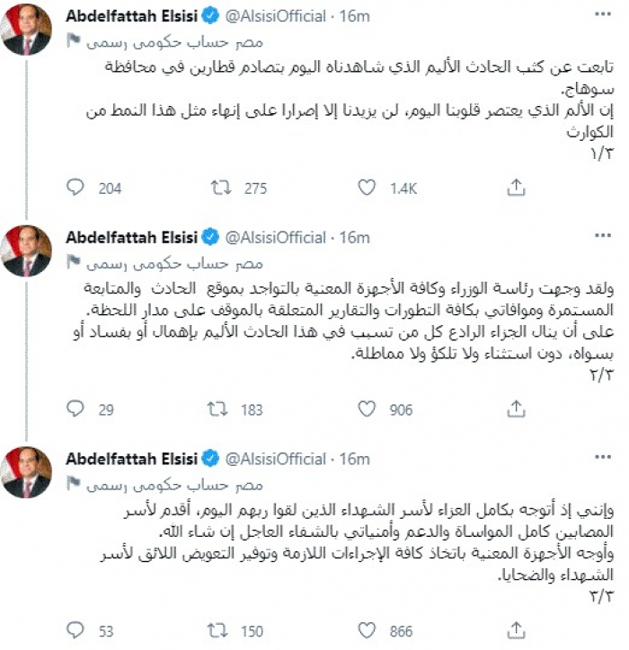Image resolution: width=629 pixels, height=650 pixels.
Task: Open profile photo on the second tweet
Action: click(x=29, y=252)
